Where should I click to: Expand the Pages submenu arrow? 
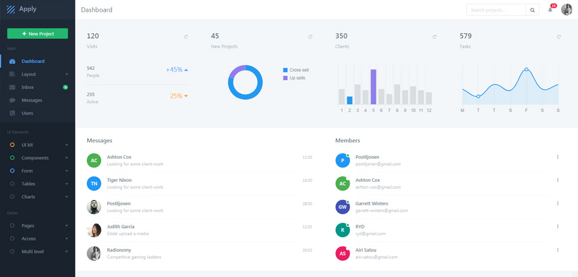click(x=67, y=226)
